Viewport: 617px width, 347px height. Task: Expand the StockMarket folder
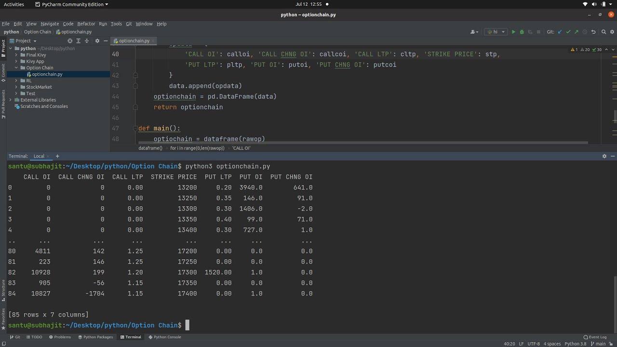tap(16, 87)
